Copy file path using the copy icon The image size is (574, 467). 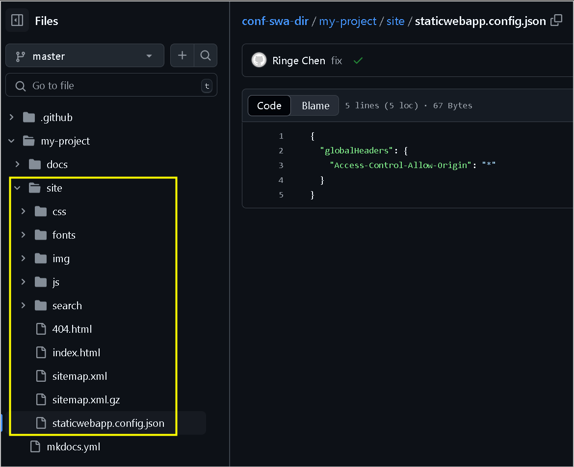tap(556, 21)
